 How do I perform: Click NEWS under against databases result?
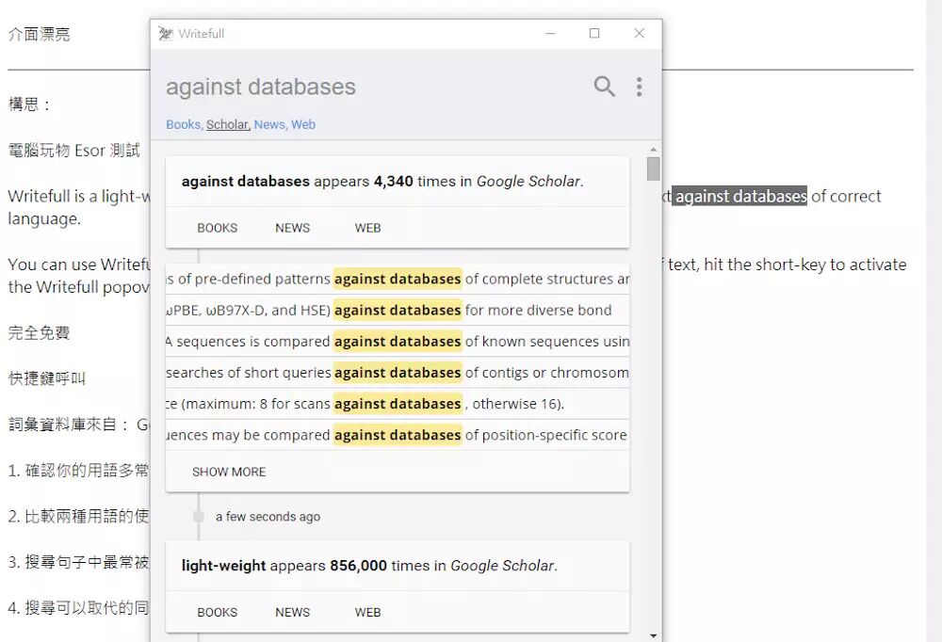tap(292, 228)
